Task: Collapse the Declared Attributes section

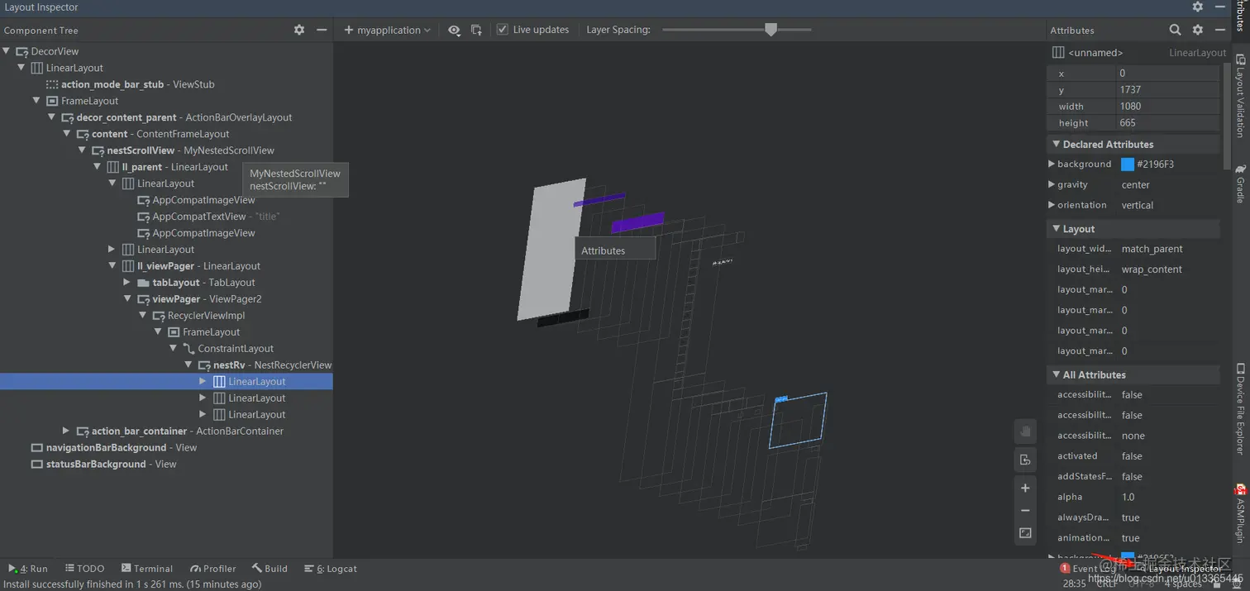Action: pyautogui.click(x=1056, y=144)
